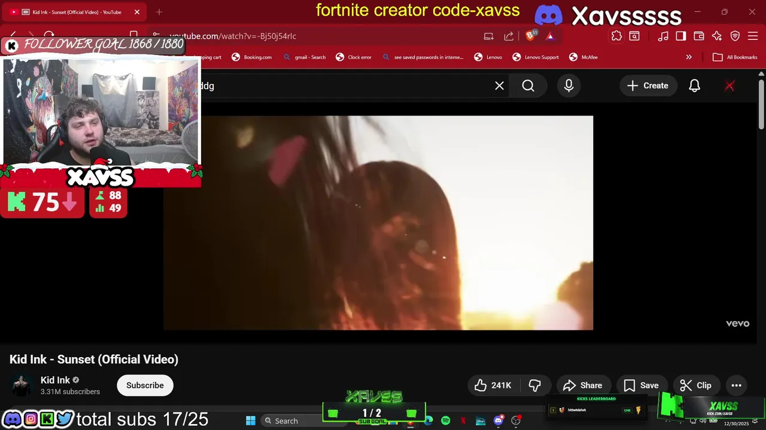Open the media playlist music note icon
Viewport: 766px width, 430px height.
coord(663,36)
